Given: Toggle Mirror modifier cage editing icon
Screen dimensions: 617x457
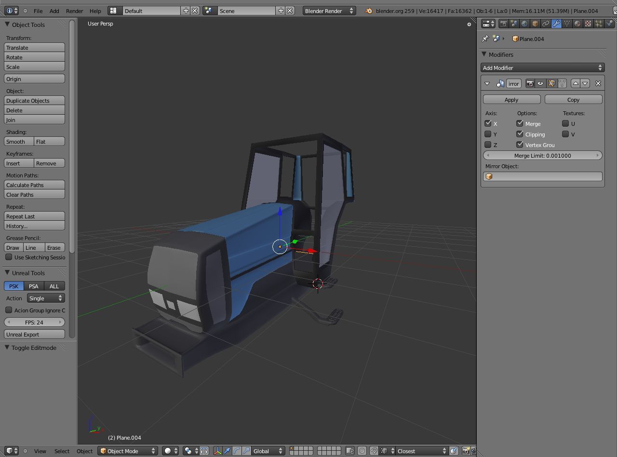Looking at the screenshot, I should click(x=562, y=83).
